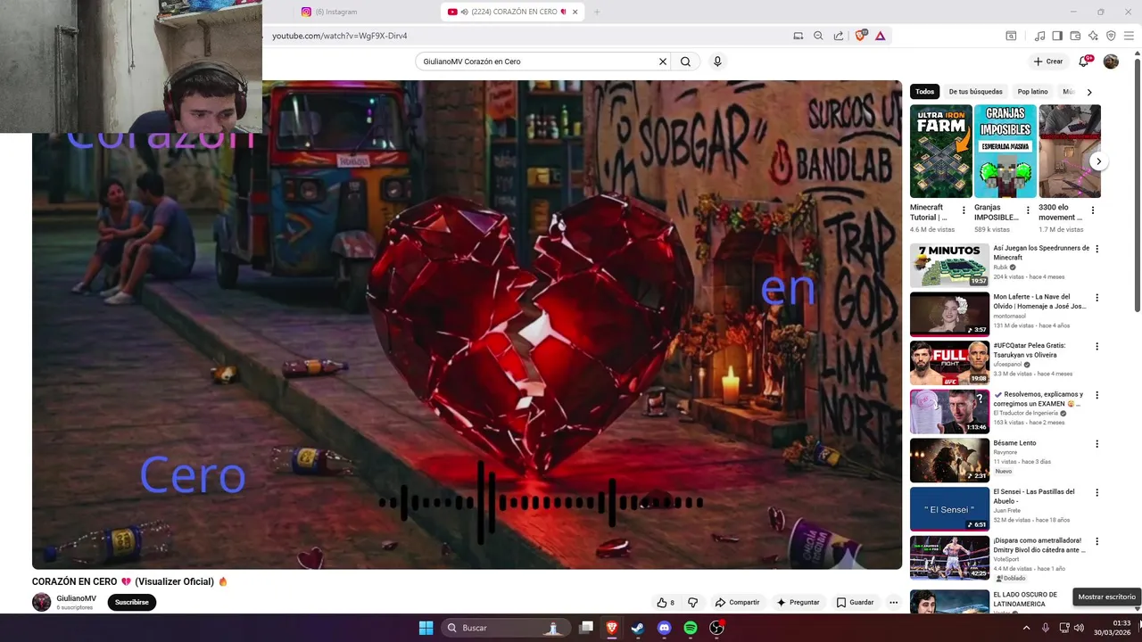Advance the shorts carousel arrow

(1099, 161)
